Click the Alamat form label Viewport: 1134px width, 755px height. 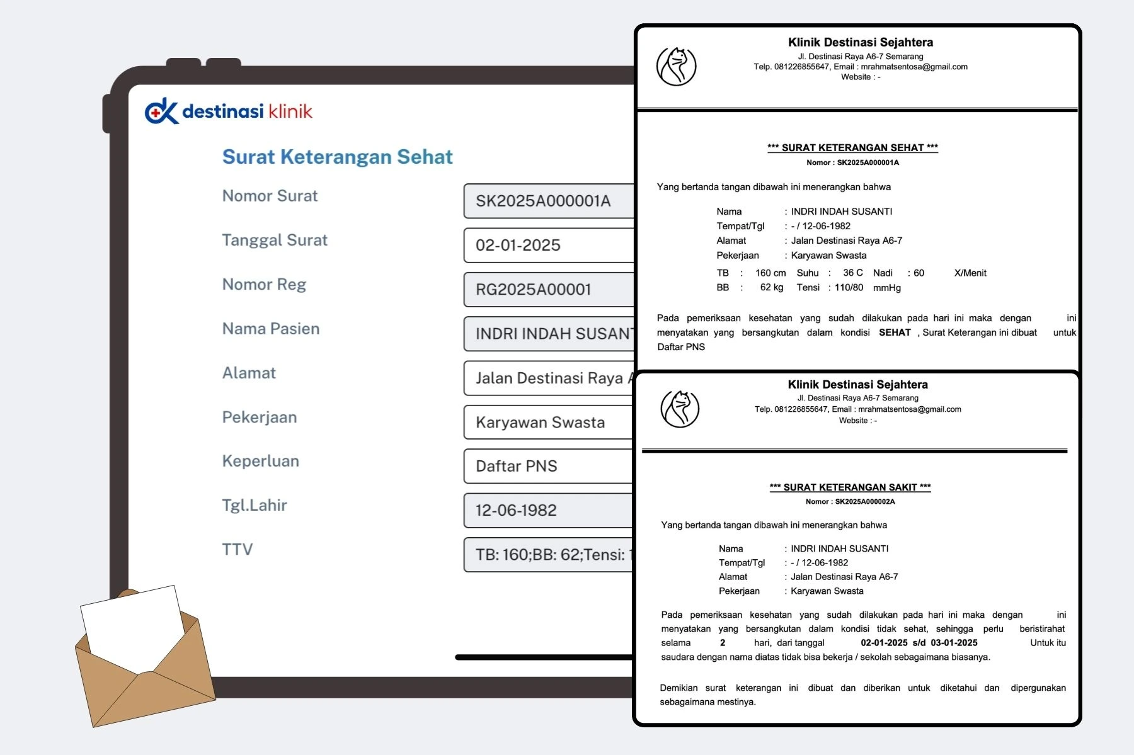249,373
